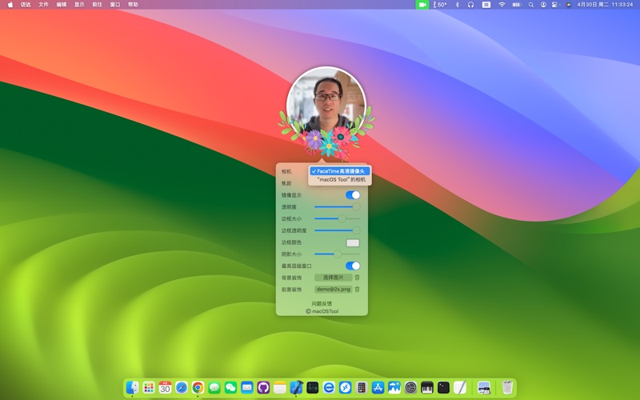
Task: Open the Trash in the Dock
Action: coord(507,388)
